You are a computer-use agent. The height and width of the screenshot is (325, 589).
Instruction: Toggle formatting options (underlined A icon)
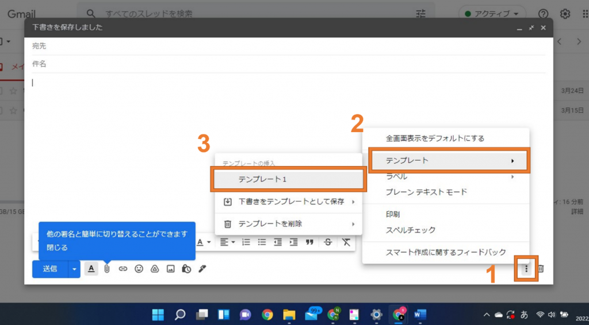[91, 269]
